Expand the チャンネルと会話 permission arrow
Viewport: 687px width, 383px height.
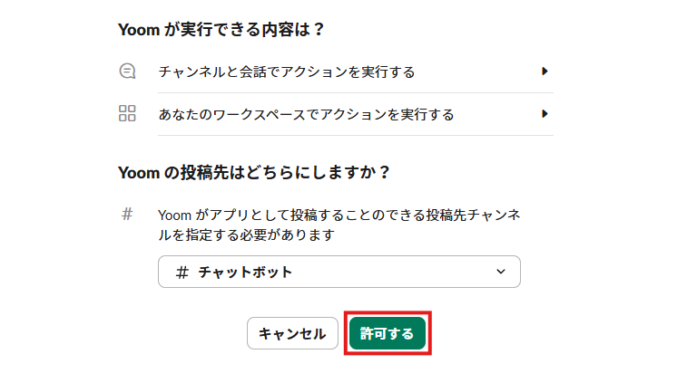tap(545, 71)
